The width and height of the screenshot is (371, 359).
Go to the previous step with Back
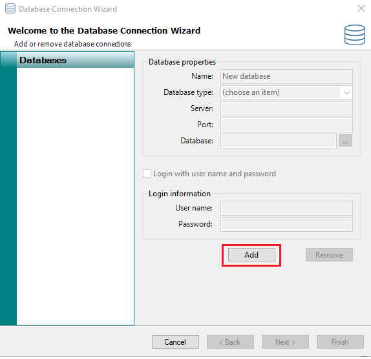pos(230,342)
